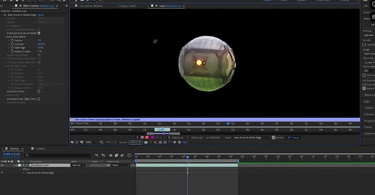The height and width of the screenshot is (195, 375).
Task: Click the Freeze propagation button
Action: (x=293, y=137)
